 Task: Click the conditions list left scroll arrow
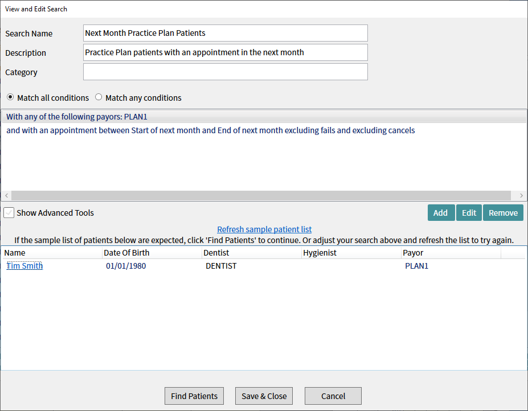pos(6,195)
